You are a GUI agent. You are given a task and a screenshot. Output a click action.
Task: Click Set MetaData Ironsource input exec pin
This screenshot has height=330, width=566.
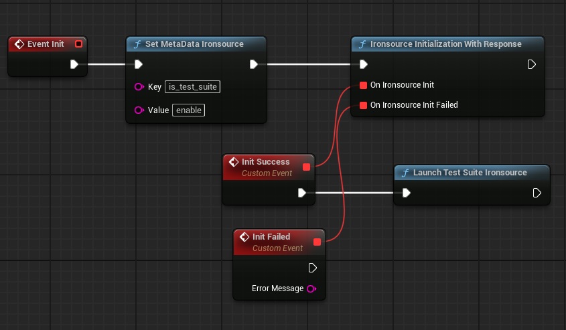point(138,64)
